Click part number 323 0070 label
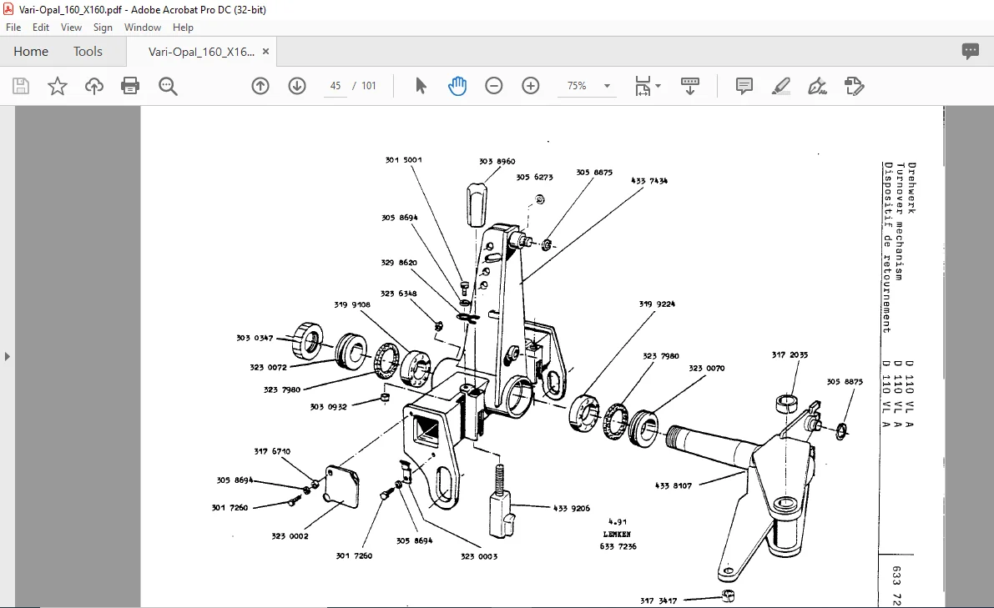Image resolution: width=994 pixels, height=608 pixels. [707, 368]
